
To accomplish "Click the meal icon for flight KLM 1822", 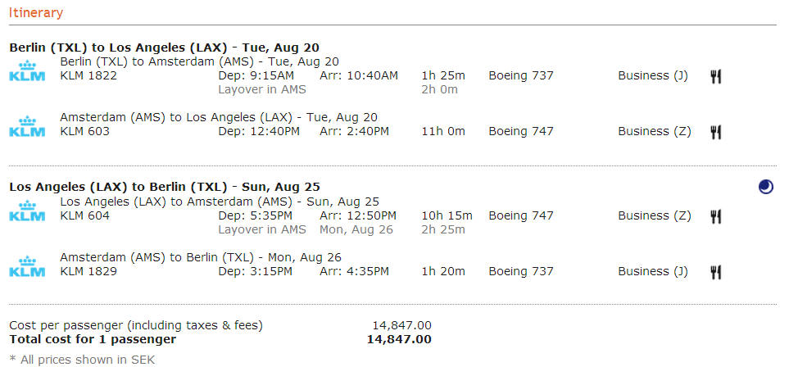I will point(715,76).
